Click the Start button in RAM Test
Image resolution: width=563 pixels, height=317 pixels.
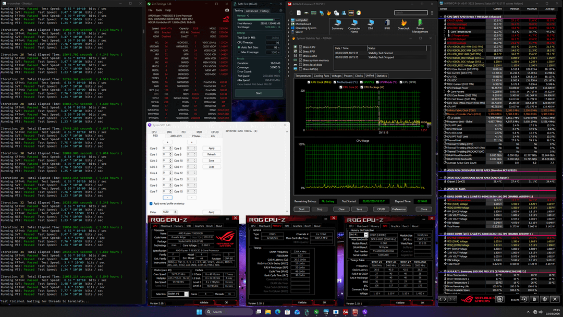click(x=259, y=93)
